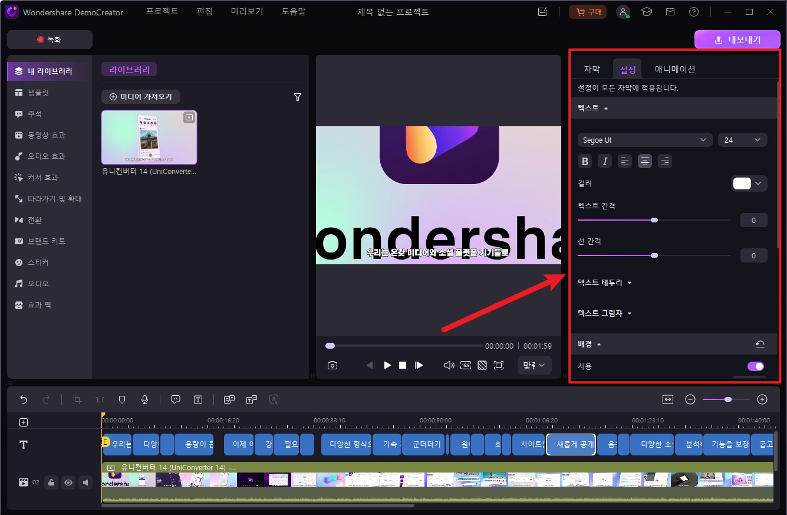Image resolution: width=787 pixels, height=515 pixels.
Task: Reset the 배경 settings
Action: click(x=760, y=344)
